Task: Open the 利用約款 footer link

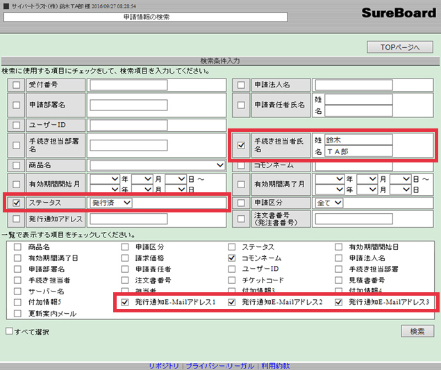Action: [276, 365]
